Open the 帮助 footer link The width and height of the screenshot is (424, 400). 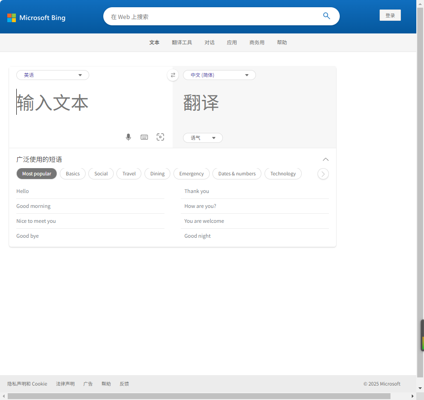106,384
